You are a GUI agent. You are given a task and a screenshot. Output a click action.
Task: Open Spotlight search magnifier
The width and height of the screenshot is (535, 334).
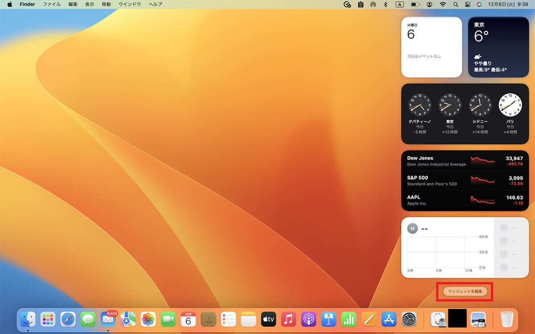[x=456, y=4]
